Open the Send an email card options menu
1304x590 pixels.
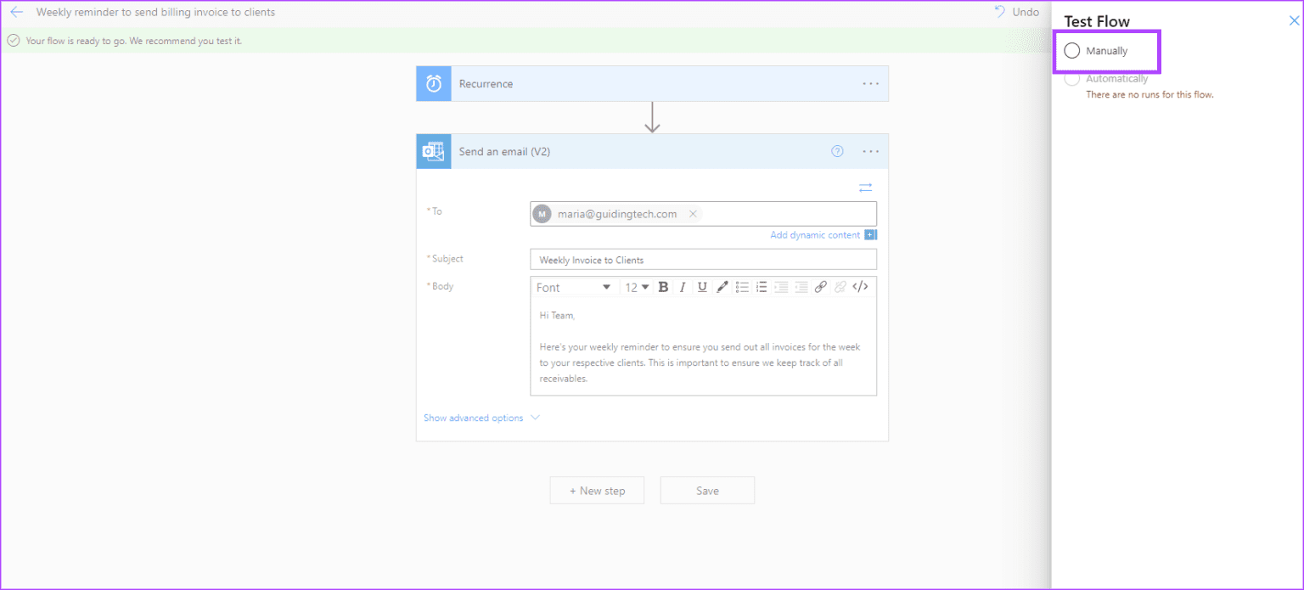tap(870, 151)
